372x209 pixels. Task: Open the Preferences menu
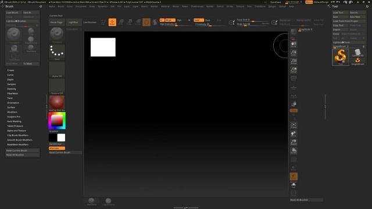[x=198, y=6]
